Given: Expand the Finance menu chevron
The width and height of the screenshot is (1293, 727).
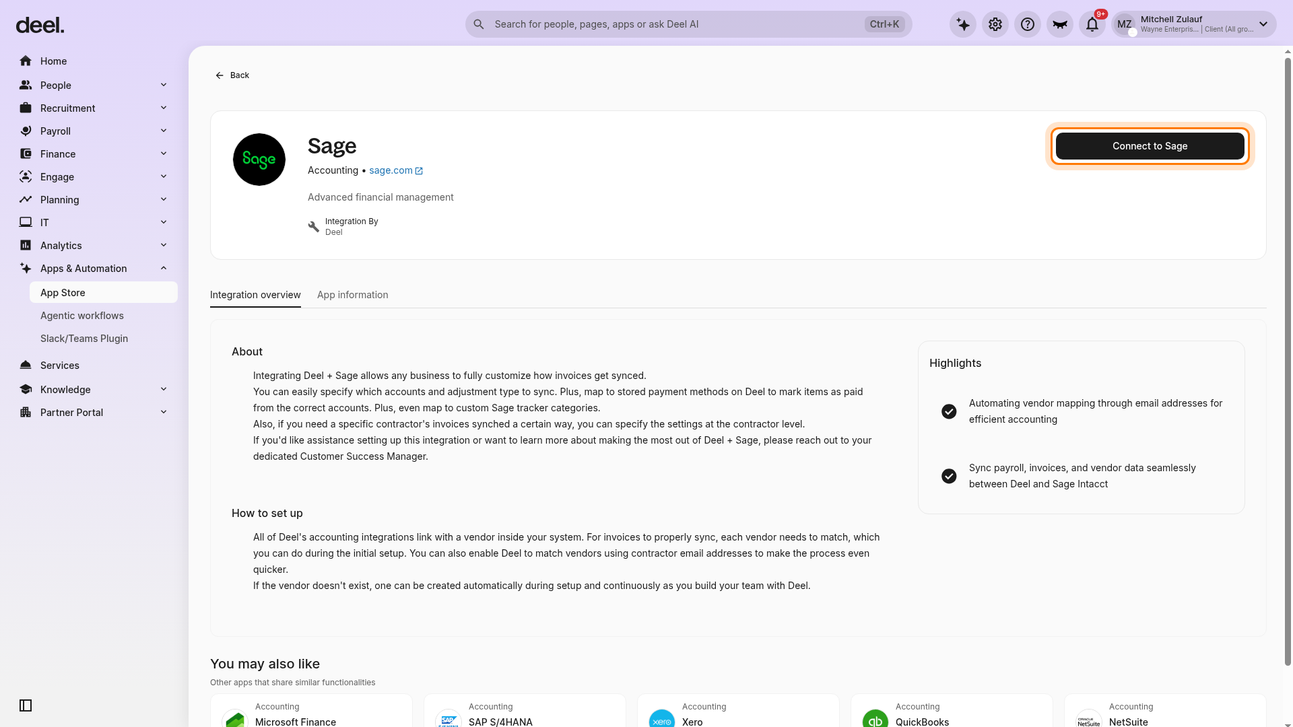Looking at the screenshot, I should 164,153.
